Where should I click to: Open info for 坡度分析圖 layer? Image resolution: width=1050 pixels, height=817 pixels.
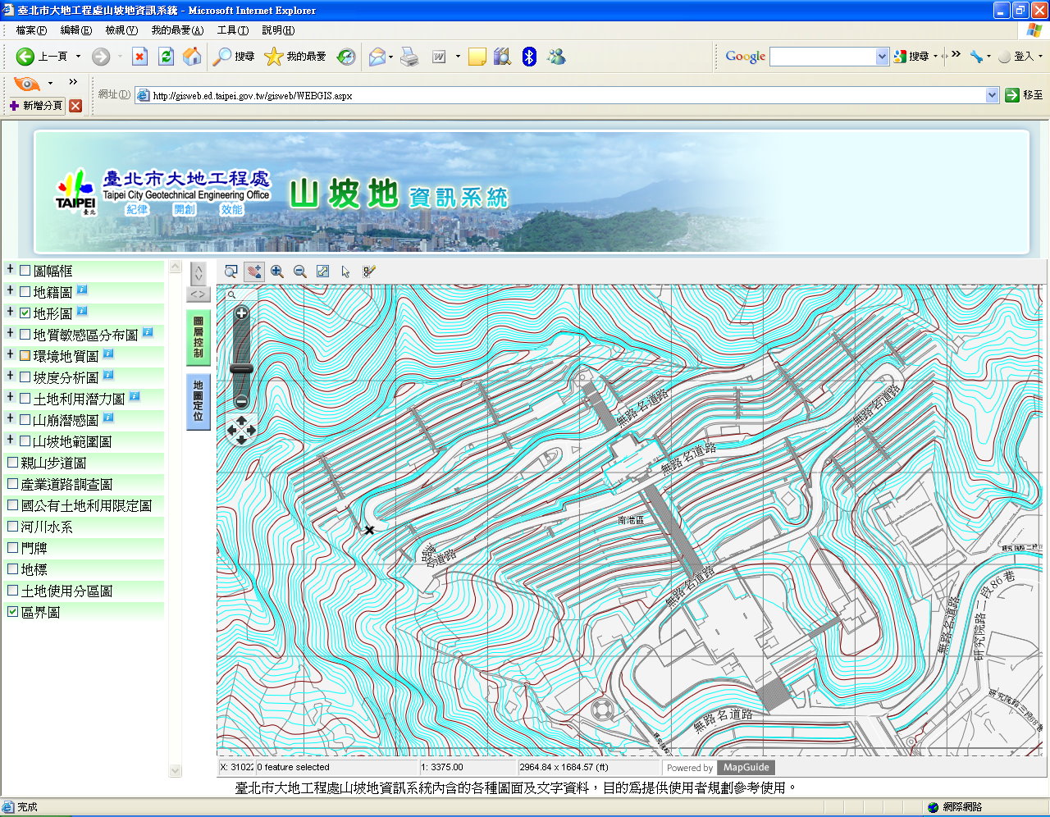coord(108,375)
